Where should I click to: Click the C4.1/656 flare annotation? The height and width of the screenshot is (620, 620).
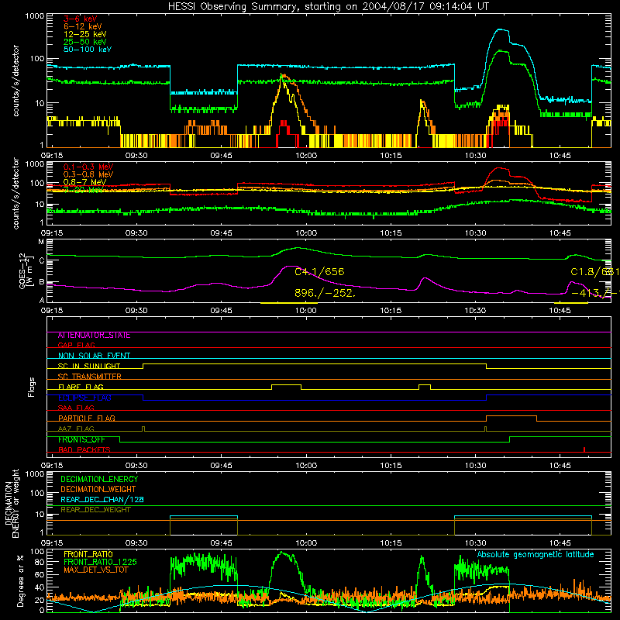(x=319, y=272)
